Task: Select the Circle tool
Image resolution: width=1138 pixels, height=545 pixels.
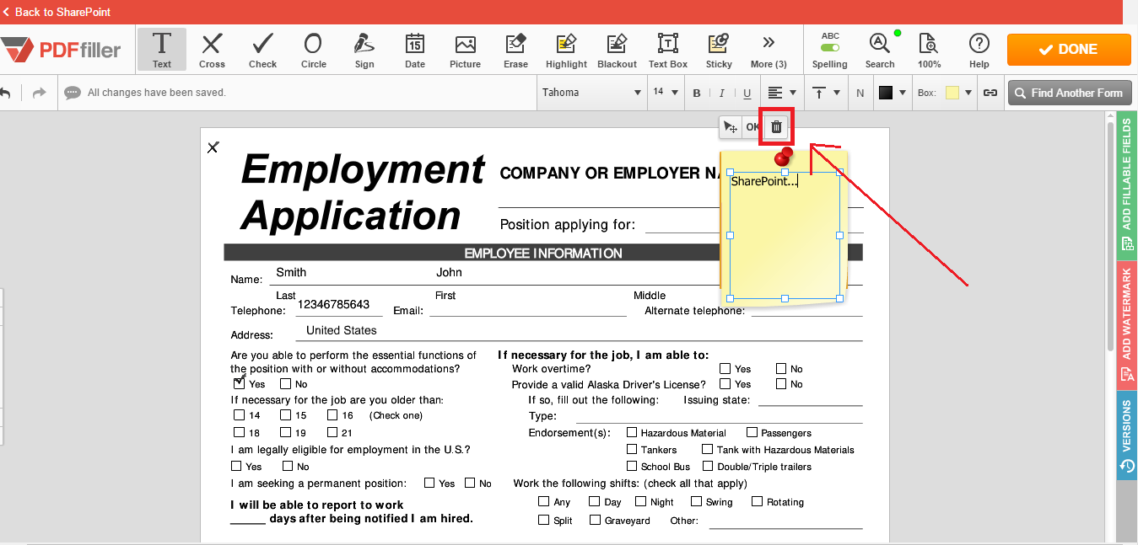Action: pyautogui.click(x=313, y=50)
